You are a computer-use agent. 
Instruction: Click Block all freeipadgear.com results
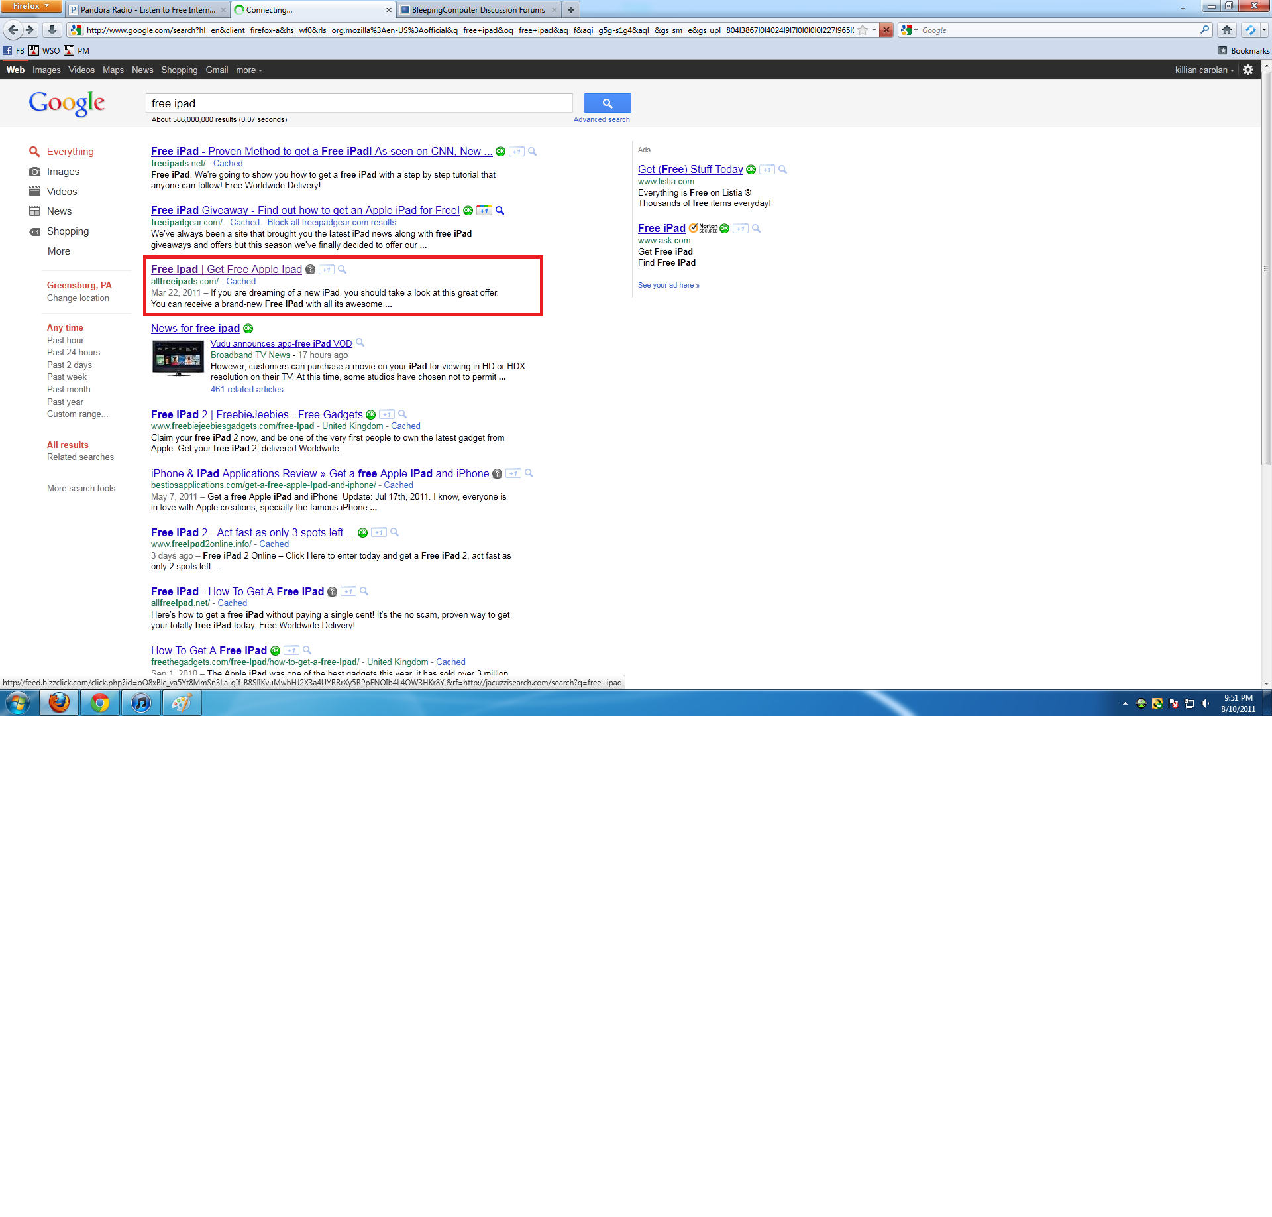point(332,223)
